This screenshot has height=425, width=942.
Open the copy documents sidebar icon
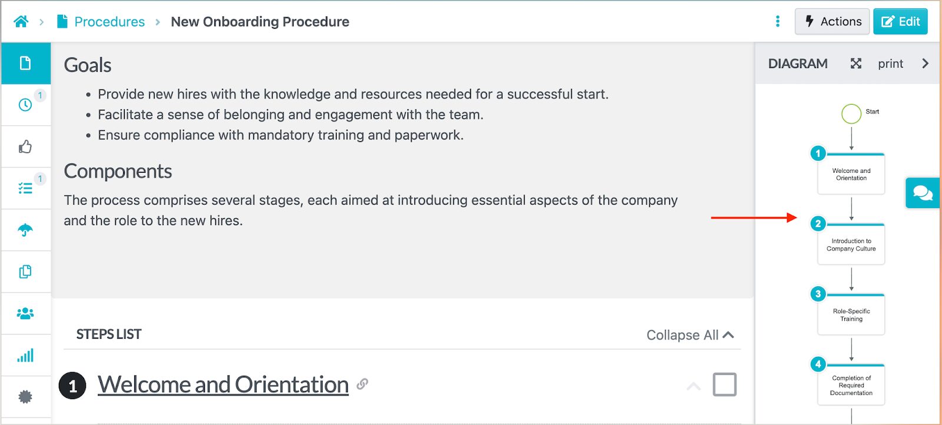click(x=25, y=272)
